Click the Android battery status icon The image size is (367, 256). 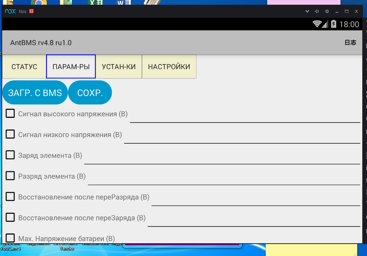tap(333, 24)
